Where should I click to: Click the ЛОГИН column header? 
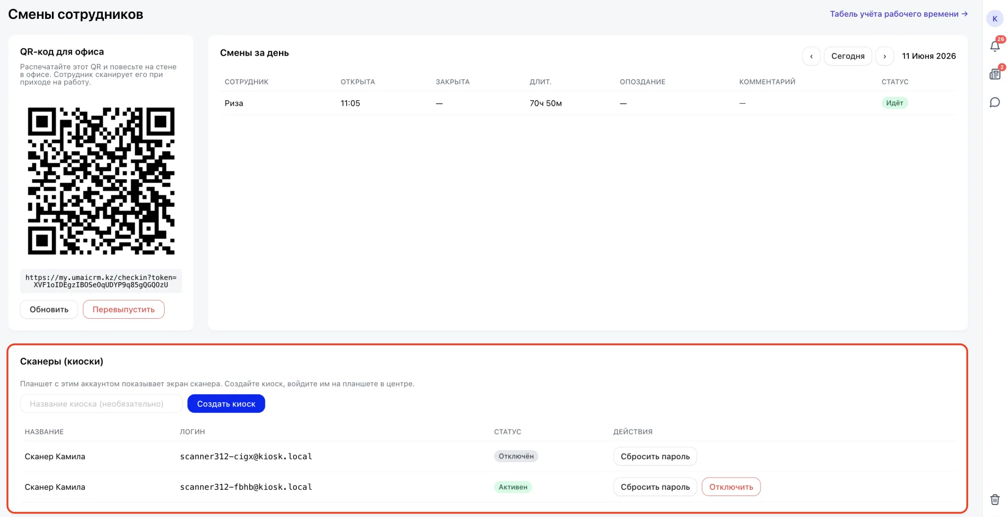click(x=192, y=432)
